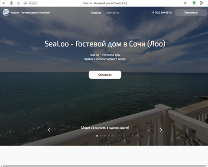The height and width of the screenshot is (167, 208).
Task: Open the Yandex services circle icon
Action: coord(11,3)
